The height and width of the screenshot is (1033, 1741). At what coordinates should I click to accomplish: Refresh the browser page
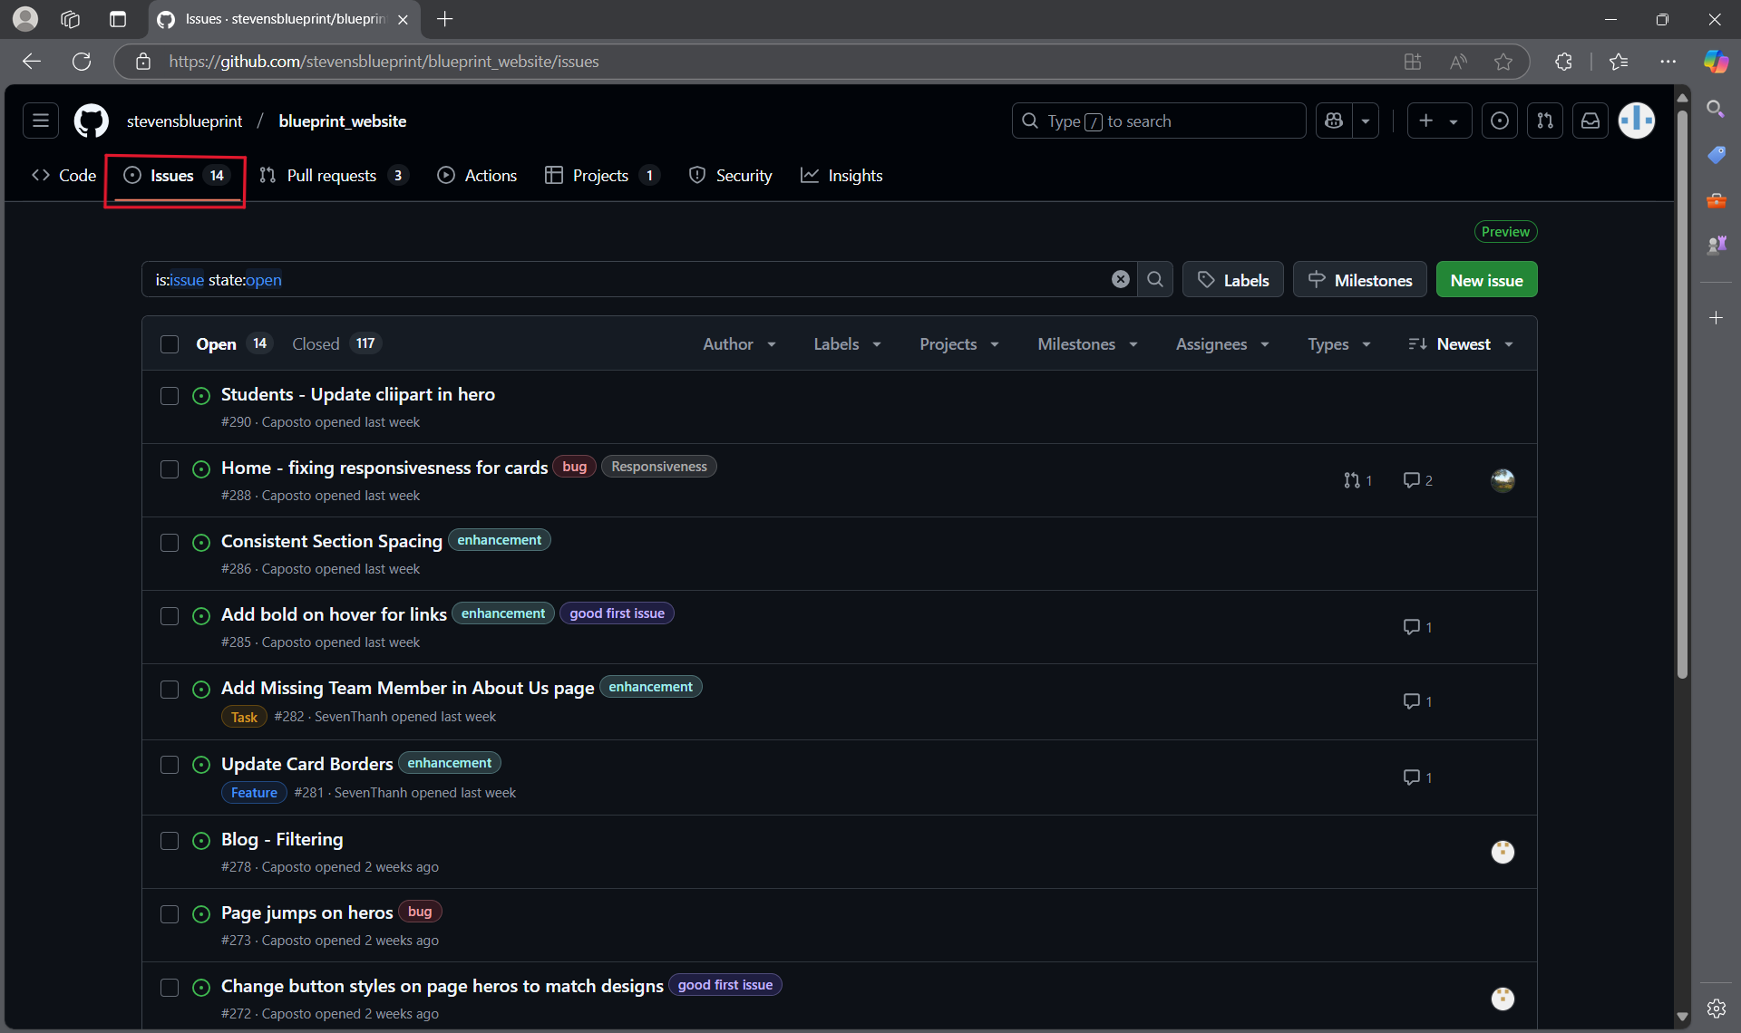[x=82, y=62]
